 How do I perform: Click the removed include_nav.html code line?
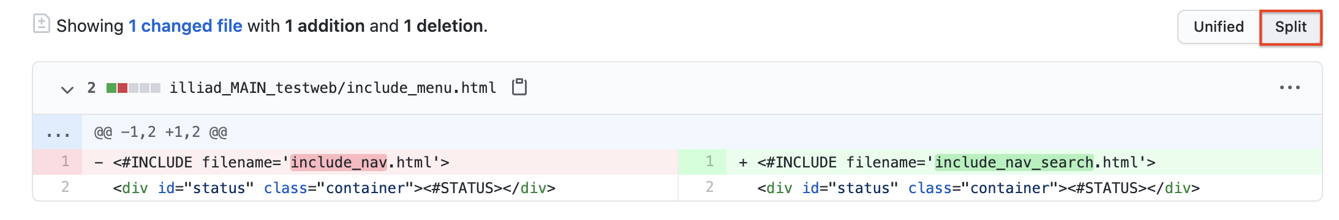[380, 162]
